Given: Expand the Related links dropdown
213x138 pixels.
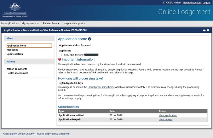Looking at the screenshot, I should click(51, 23).
